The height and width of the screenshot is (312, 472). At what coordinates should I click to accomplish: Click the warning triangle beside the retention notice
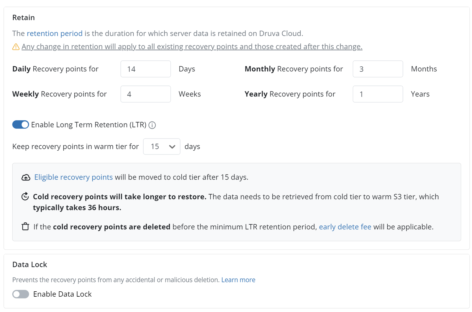pyautogui.click(x=16, y=46)
